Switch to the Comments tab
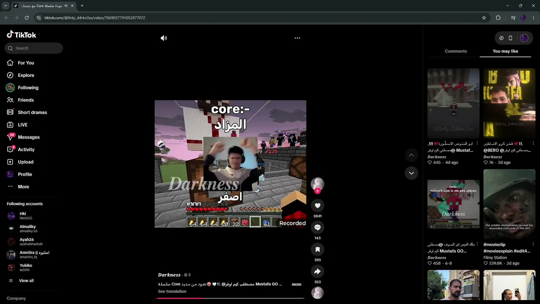This screenshot has height=304, width=540. [x=456, y=51]
